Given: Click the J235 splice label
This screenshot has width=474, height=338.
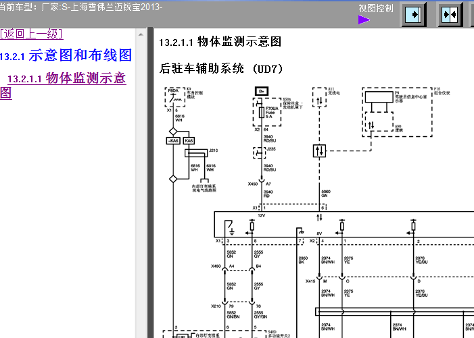Looking at the screenshot, I should pyautogui.click(x=271, y=149).
